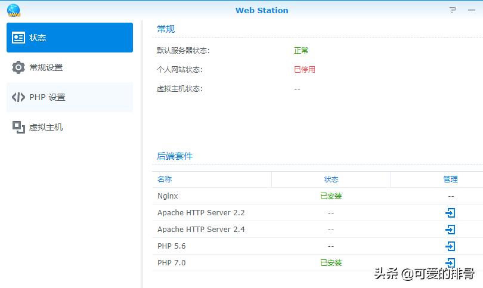Image resolution: width=483 pixels, height=288 pixels.
Task: Click the 管理 column header
Action: 437,179
